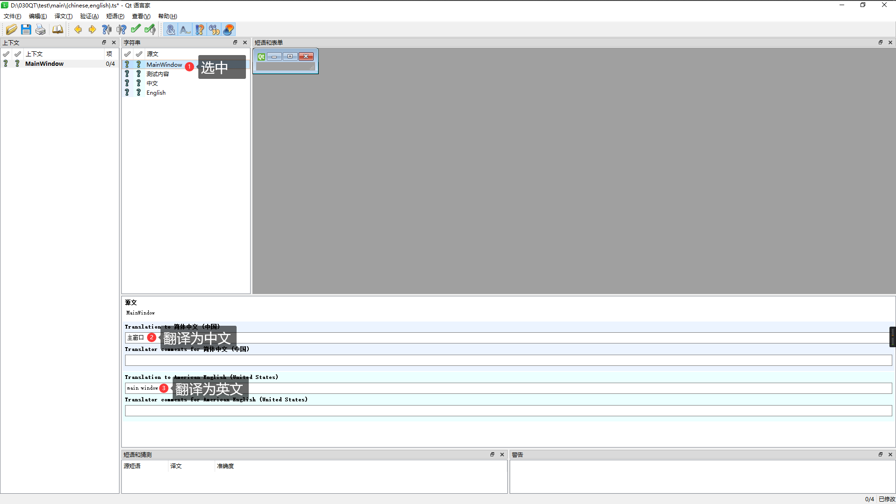Close the 字符串 panel
This screenshot has width=896, height=504.
click(245, 42)
